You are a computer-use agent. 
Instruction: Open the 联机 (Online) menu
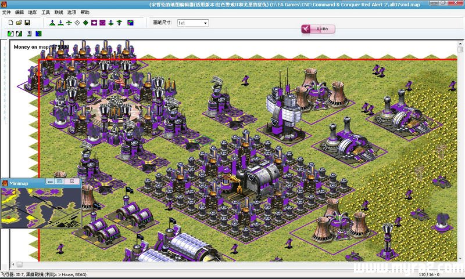[59, 12]
